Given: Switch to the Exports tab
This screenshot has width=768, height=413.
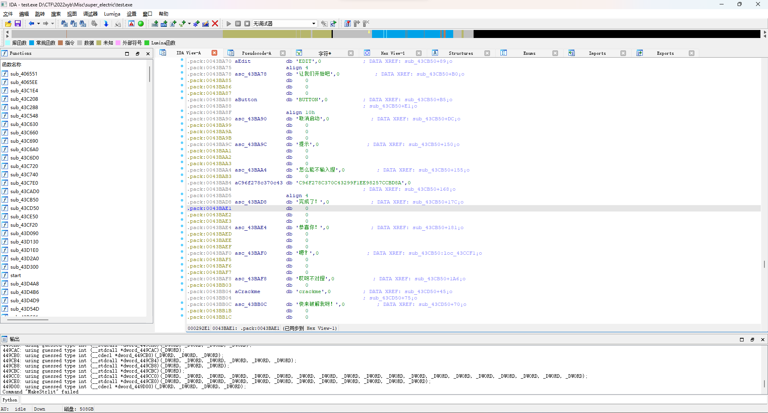Looking at the screenshot, I should tap(665, 53).
